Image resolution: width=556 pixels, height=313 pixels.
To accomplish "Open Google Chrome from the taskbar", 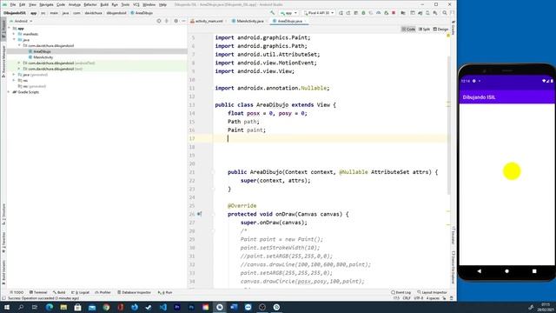I will point(106,307).
